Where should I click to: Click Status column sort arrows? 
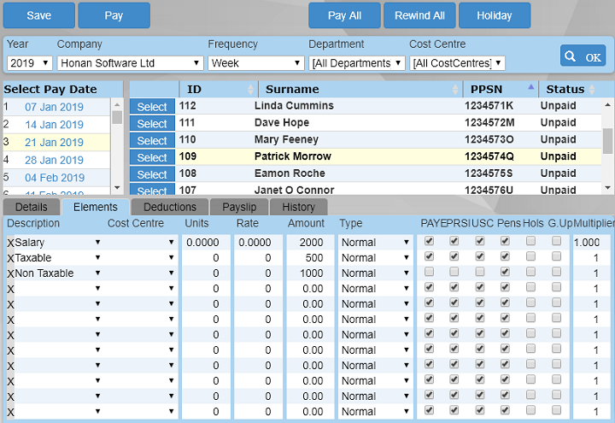click(591, 90)
